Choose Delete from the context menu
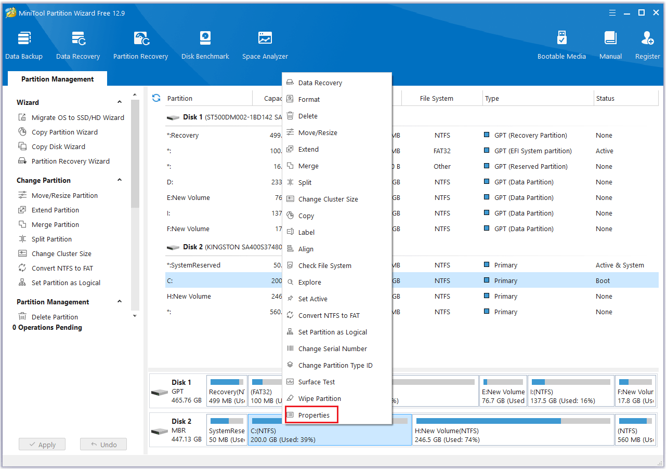The height and width of the screenshot is (469, 667). point(336,116)
